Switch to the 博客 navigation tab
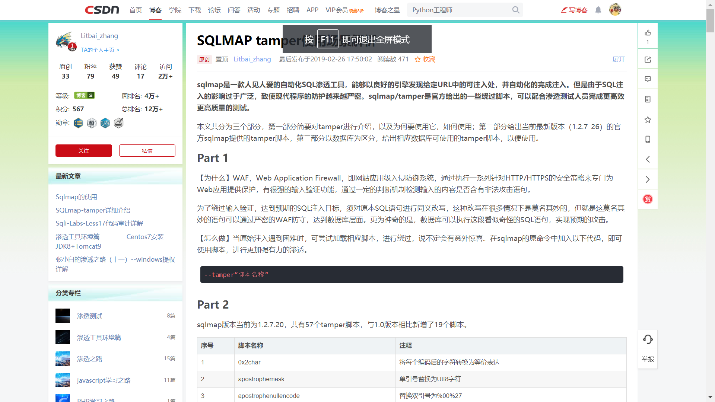This screenshot has height=402, width=715. 155,10
